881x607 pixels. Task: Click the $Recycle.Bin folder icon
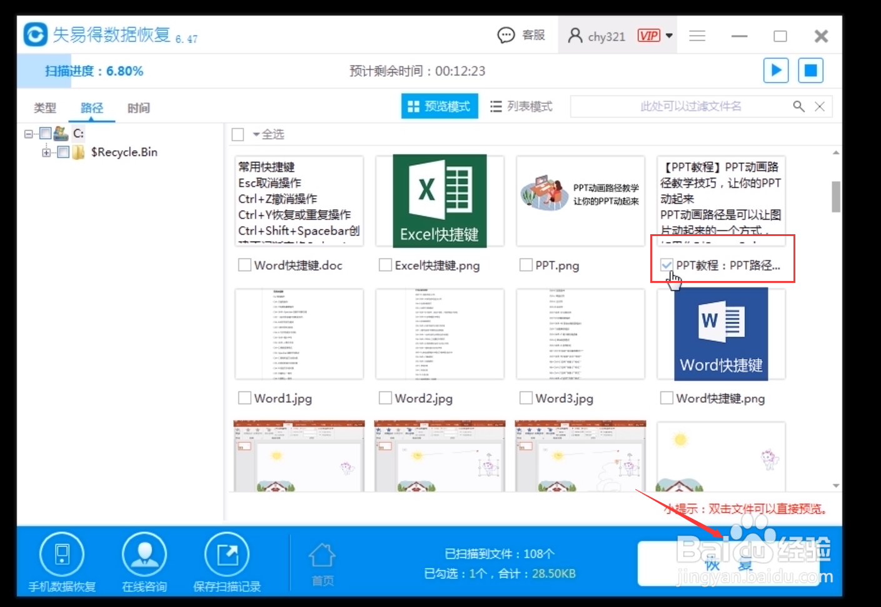point(78,152)
